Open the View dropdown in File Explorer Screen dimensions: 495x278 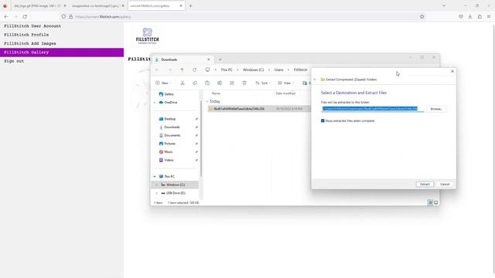285,83
